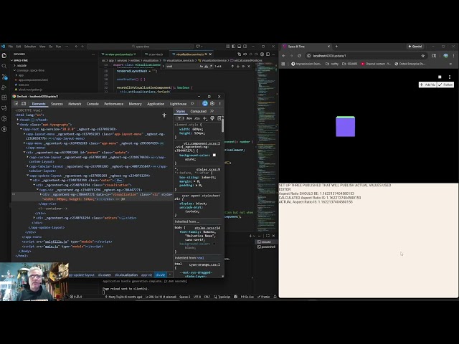Toggle VS Code panel layout icon
The height and width of the screenshot is (344, 459).
[x=239, y=46]
